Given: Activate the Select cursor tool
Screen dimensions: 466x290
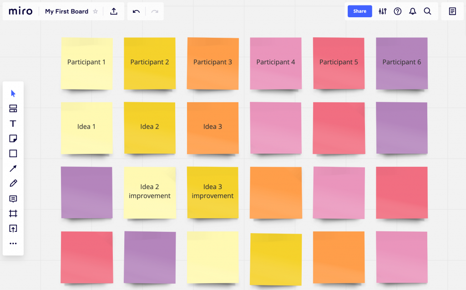Looking at the screenshot, I should 13,93.
